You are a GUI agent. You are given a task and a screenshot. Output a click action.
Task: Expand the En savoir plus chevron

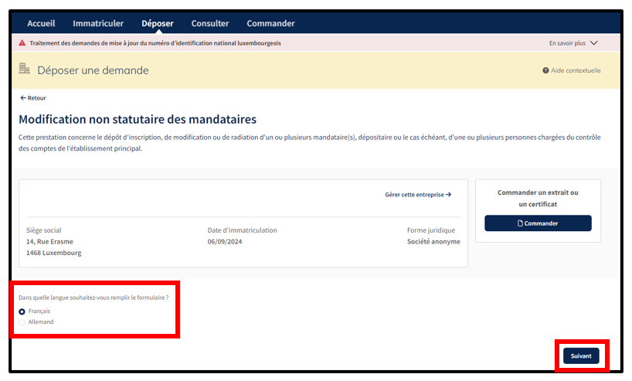(x=593, y=43)
